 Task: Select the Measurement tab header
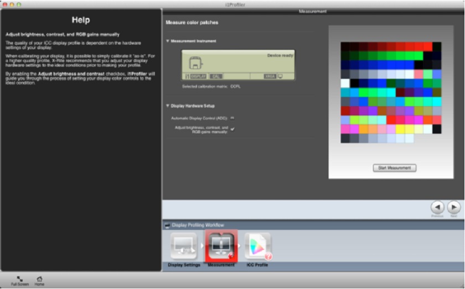313,11
